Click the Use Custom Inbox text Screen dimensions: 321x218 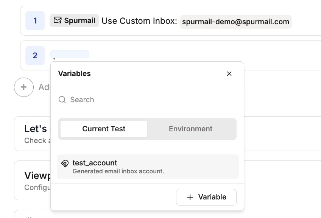coord(139,21)
